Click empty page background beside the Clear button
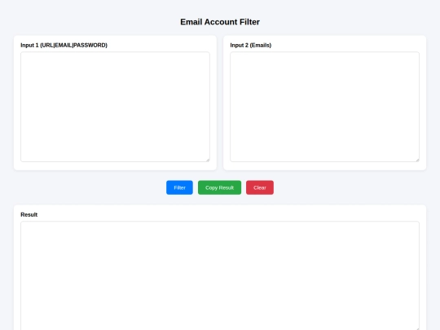 click(x=337, y=187)
